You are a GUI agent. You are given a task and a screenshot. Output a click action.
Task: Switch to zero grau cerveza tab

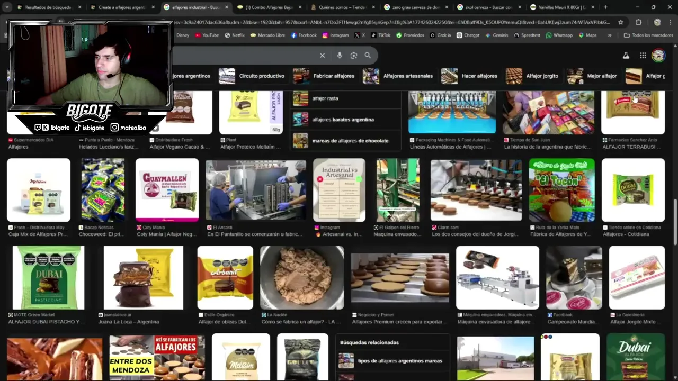click(415, 7)
